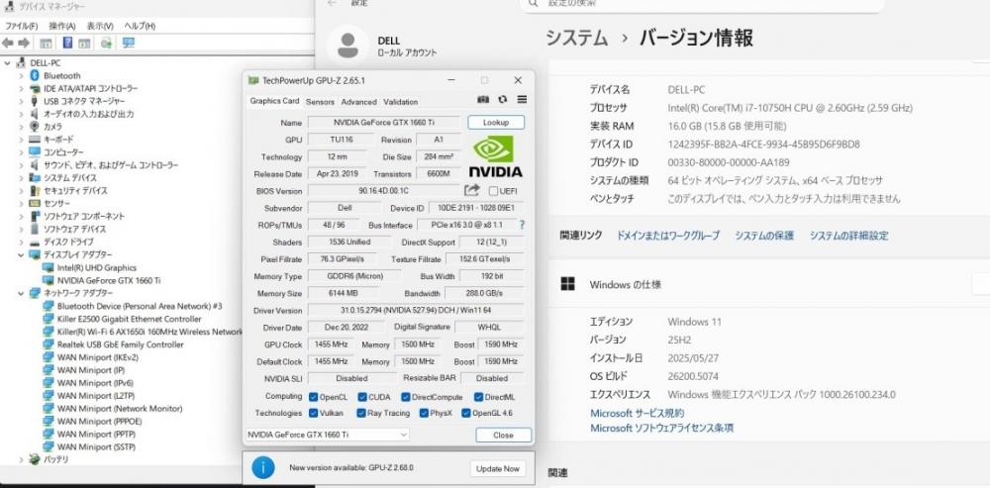Toggle the Vulkan checkbox
The width and height of the screenshot is (990, 488).
[x=313, y=413]
